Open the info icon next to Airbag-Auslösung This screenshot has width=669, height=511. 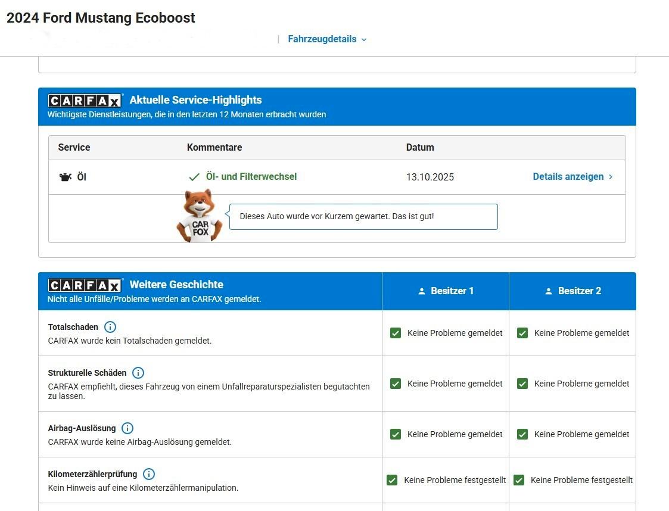tap(127, 428)
